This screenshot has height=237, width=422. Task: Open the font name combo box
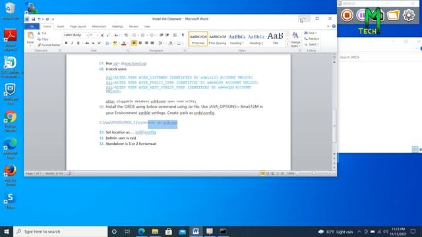(75, 35)
